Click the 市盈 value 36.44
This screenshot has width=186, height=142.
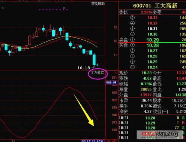147,100
